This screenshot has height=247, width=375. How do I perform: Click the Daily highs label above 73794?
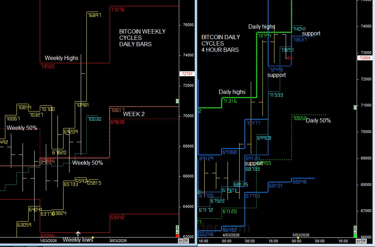click(262, 26)
